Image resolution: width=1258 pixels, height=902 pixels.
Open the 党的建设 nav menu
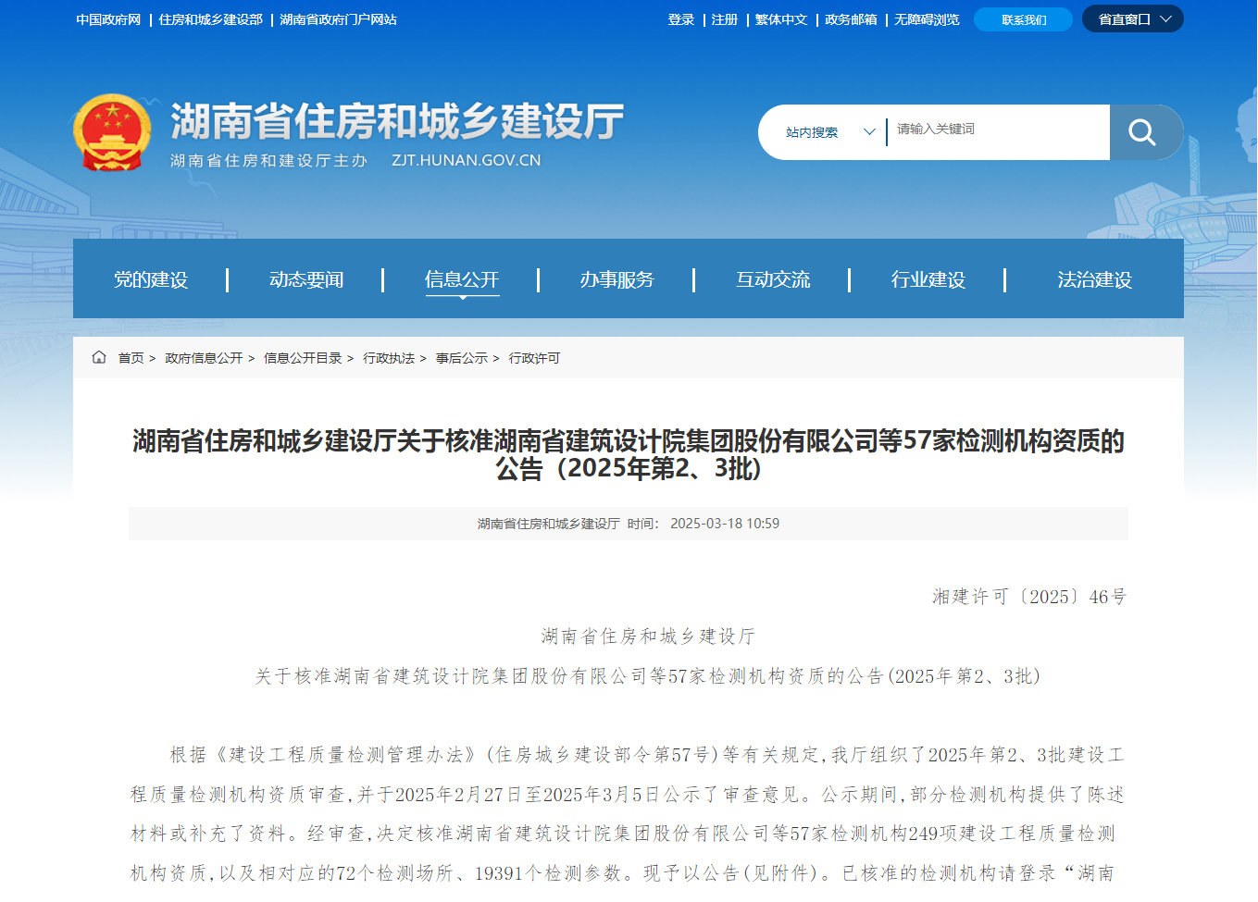click(151, 279)
